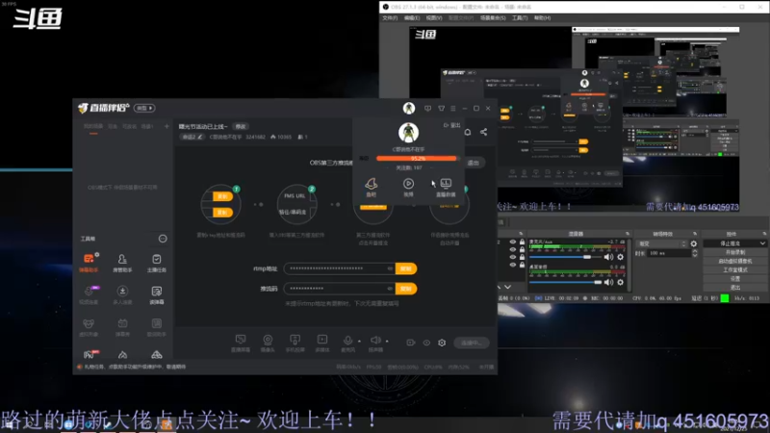This screenshot has width=770, height=433.
Task: Click the skin shirt icon in title bar
Action: coord(442,108)
